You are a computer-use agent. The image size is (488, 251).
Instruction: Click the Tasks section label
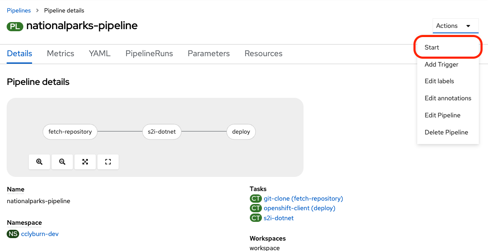click(x=258, y=189)
